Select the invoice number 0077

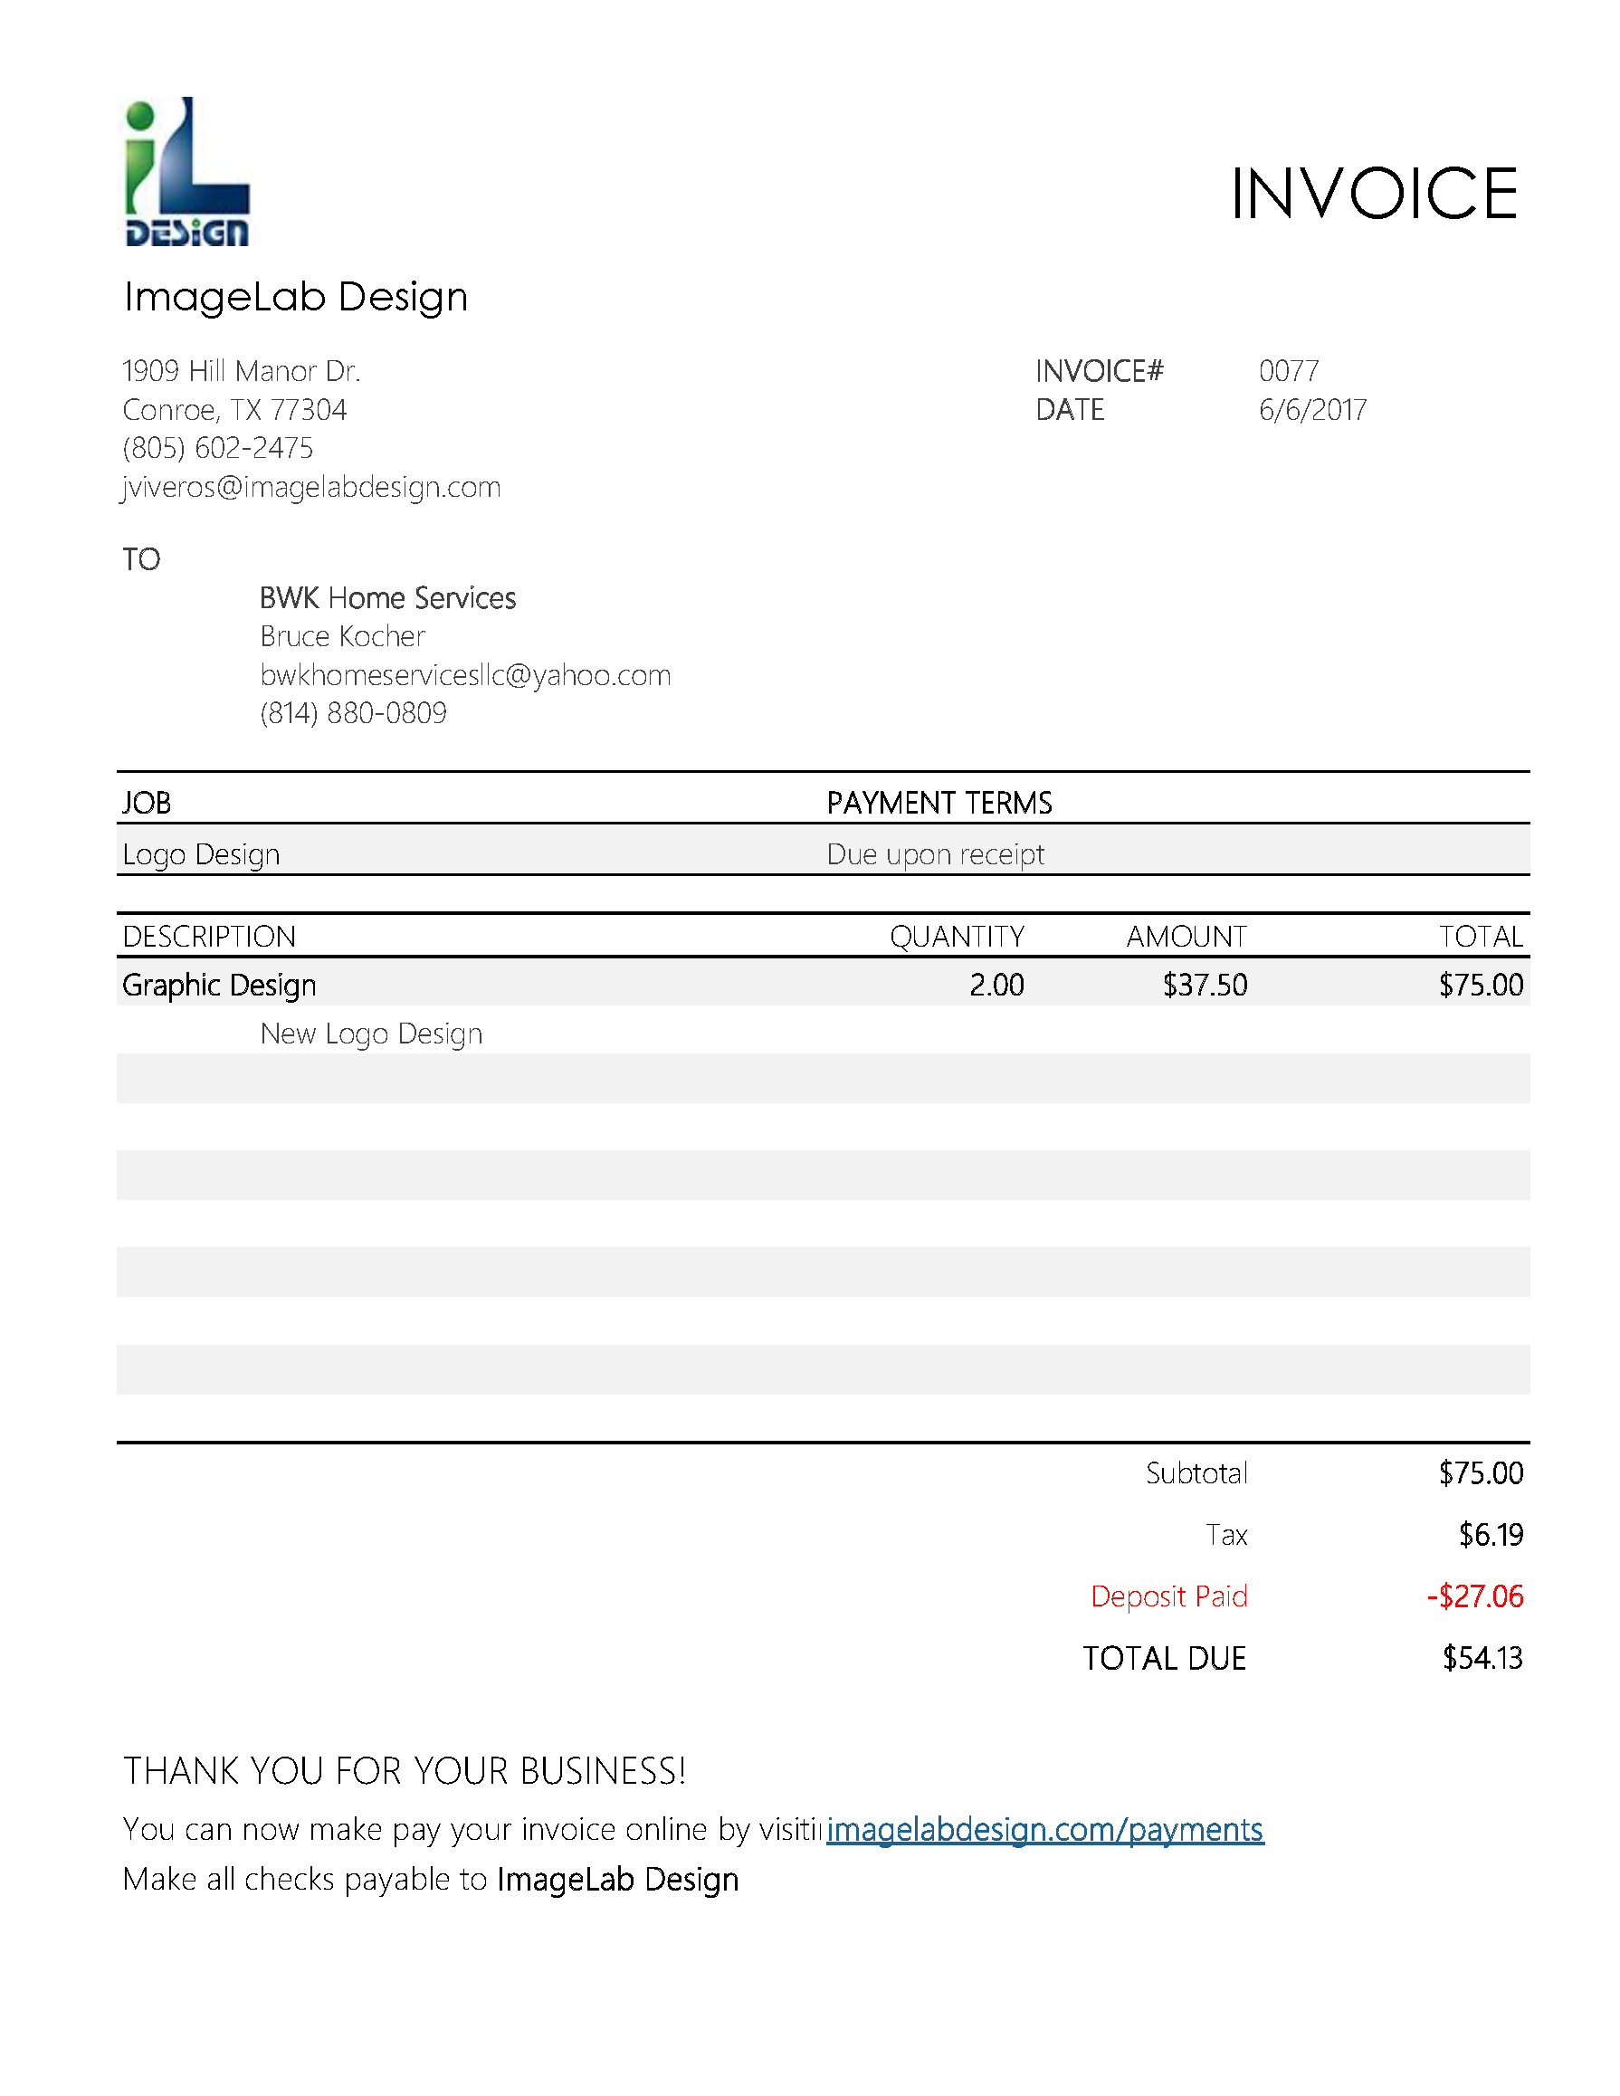tap(1288, 371)
